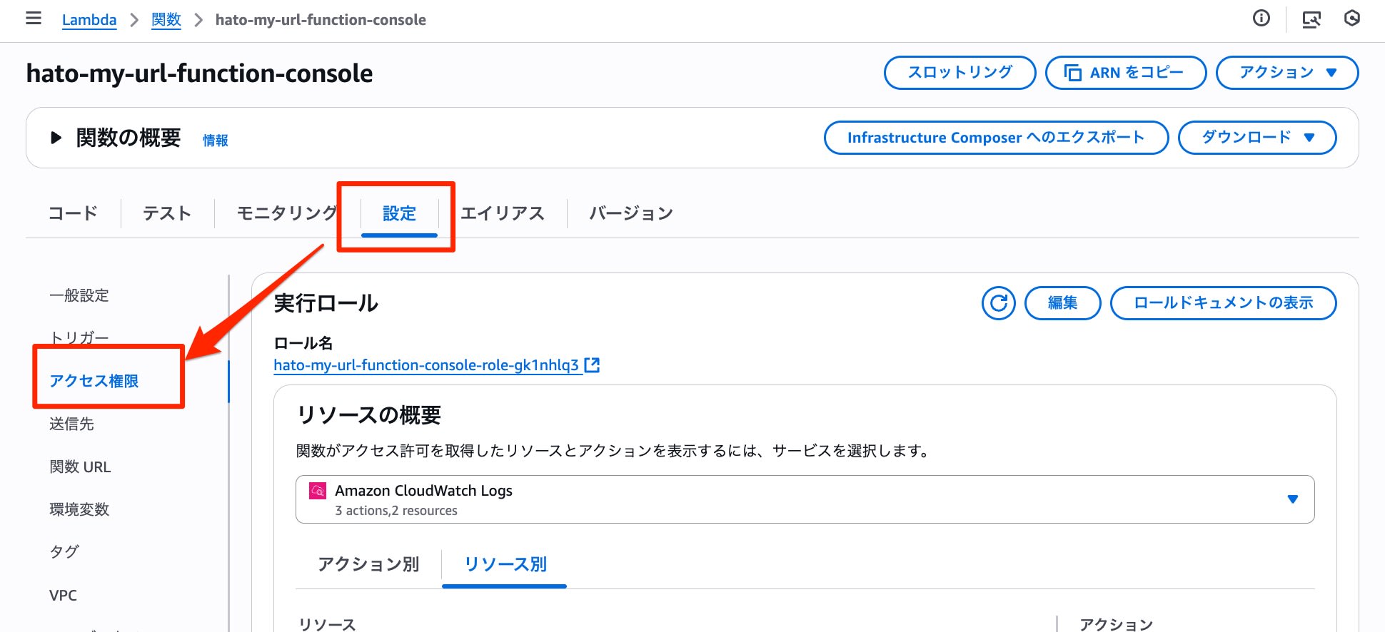Click the アクション column header
The width and height of the screenshot is (1385, 632).
(x=1116, y=624)
